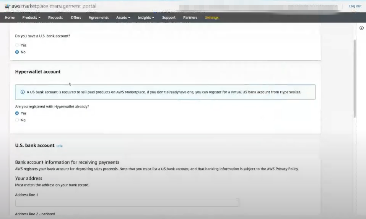Go to the Home tab
This screenshot has width=366, height=219.
[10, 18]
